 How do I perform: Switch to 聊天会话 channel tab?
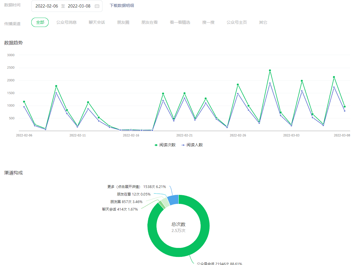point(97,22)
